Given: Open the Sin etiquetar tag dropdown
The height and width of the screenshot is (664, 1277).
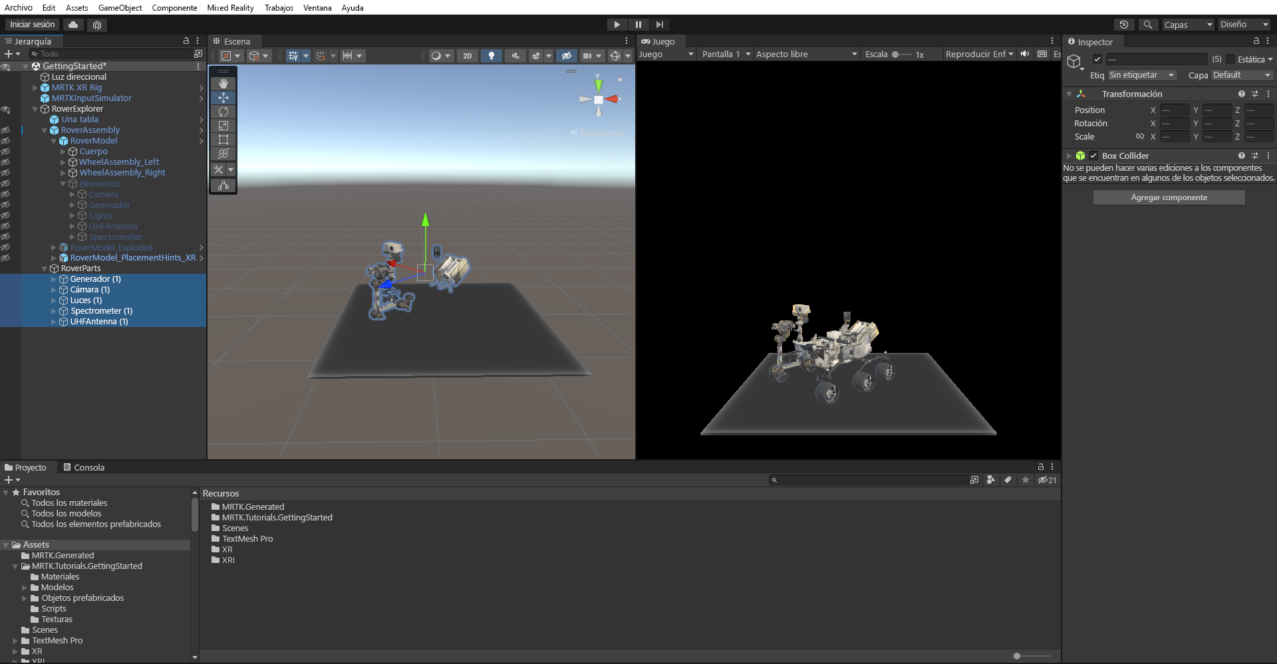Looking at the screenshot, I should tap(1142, 75).
